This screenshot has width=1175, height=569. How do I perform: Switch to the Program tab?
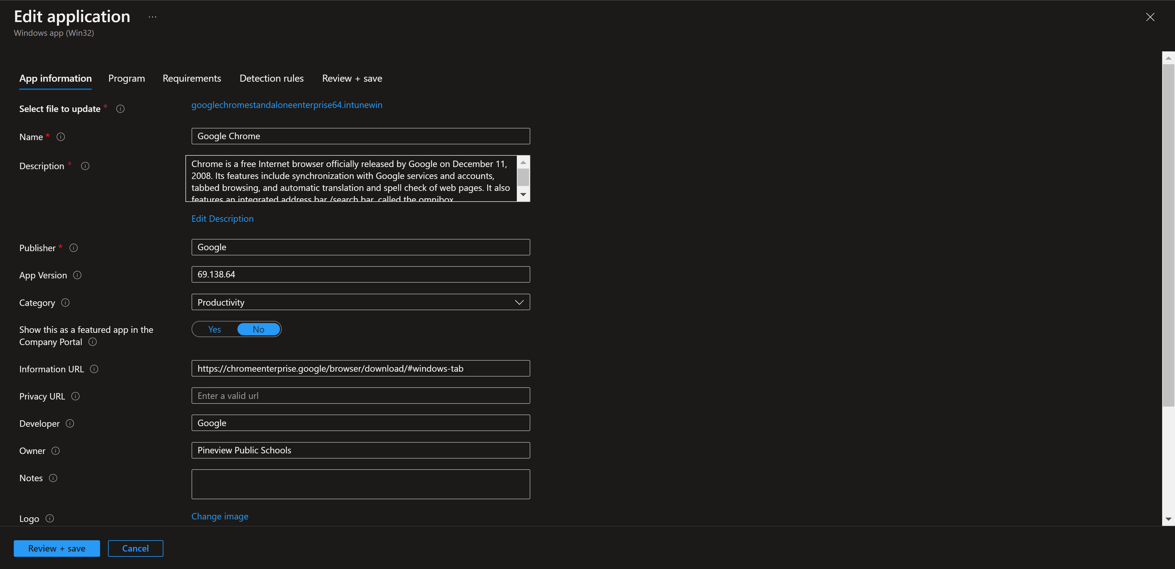[x=126, y=78]
